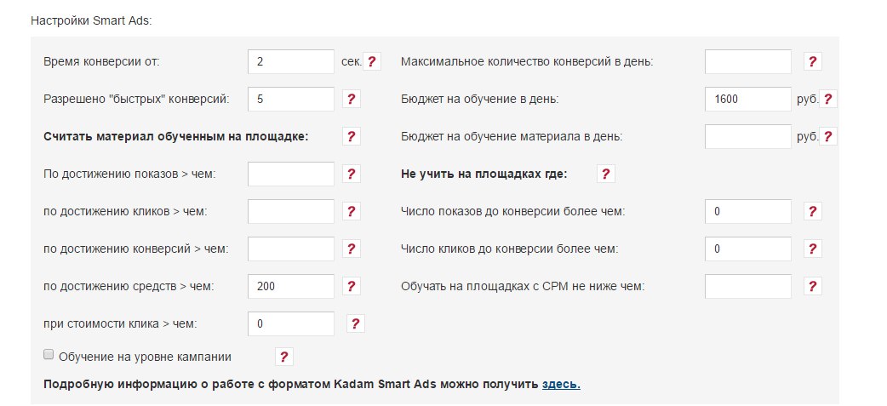Screen dimensions: 887x406
Task: Open the 'здесь' link for Smart Ads info
Action: 561,384
